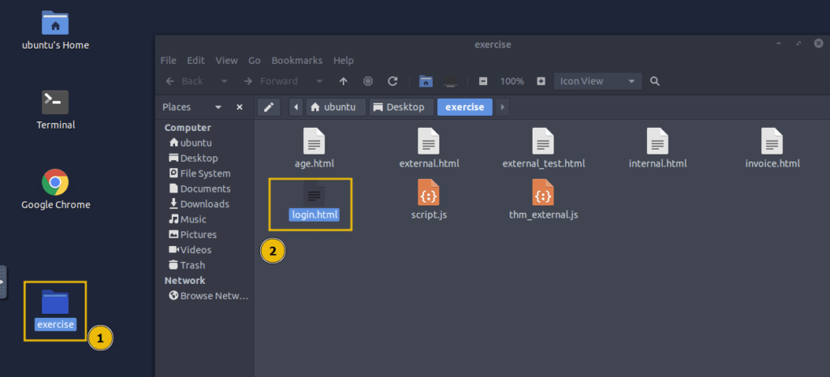Open the age.html file icon
Image resolution: width=830 pixels, height=377 pixels.
click(x=314, y=142)
